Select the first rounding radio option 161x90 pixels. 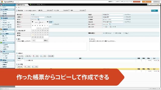[104, 33]
